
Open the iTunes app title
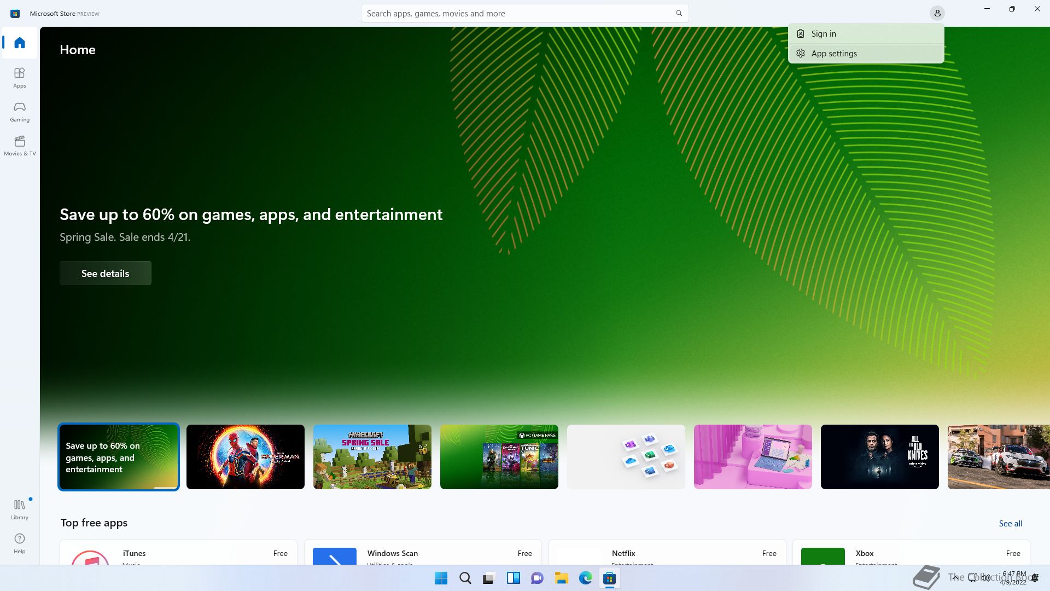pyautogui.click(x=134, y=553)
